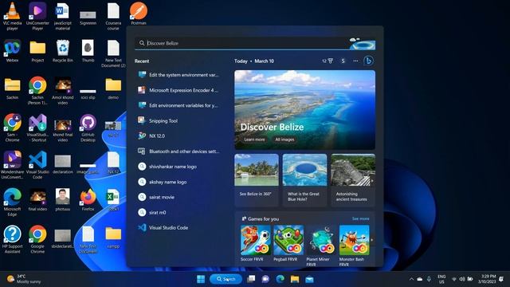510x287 pixels.
Task: Open more options ellipsis in search panel
Action: point(355,61)
